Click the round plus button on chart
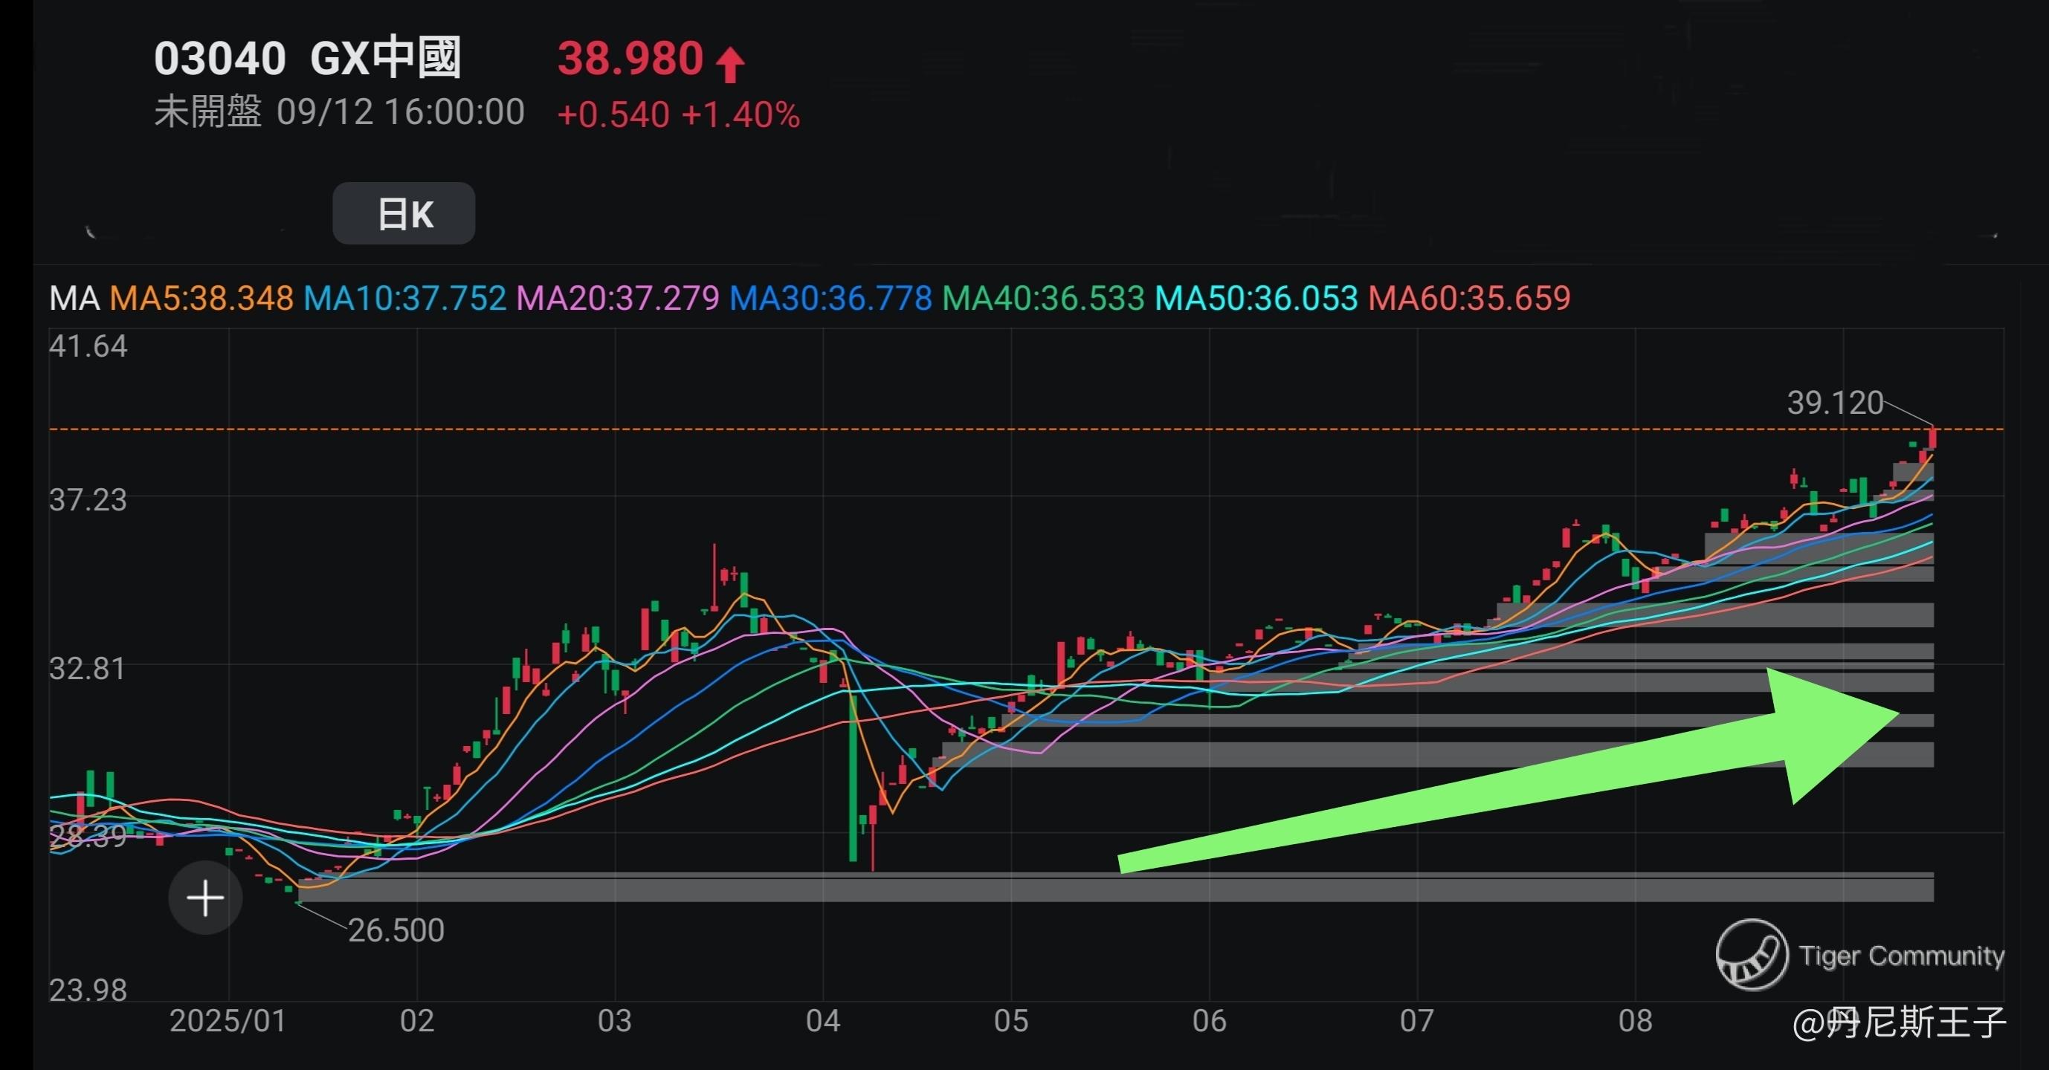The height and width of the screenshot is (1070, 2049). [x=205, y=898]
